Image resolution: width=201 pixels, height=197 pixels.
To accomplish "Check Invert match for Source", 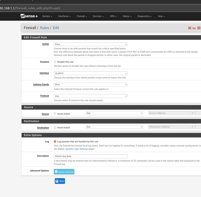I will click(x=55, y=114).
